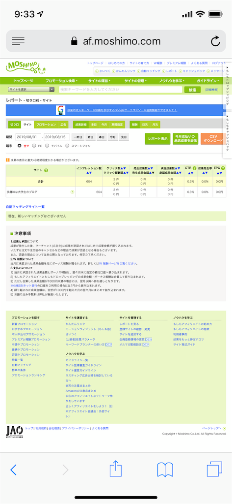
Task: Click the JAO association logo in footer
Action: tap(14, 432)
